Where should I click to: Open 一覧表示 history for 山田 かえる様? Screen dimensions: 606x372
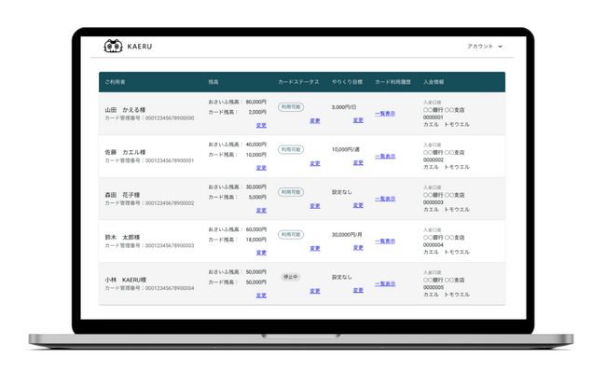pos(385,114)
